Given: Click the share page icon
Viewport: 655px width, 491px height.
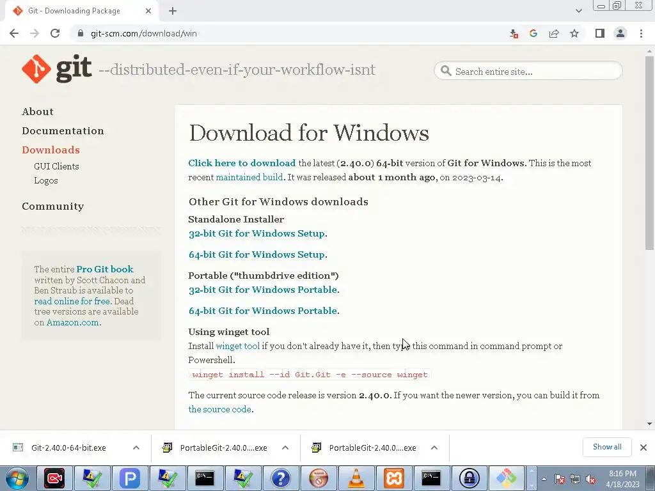Looking at the screenshot, I should pos(554,33).
